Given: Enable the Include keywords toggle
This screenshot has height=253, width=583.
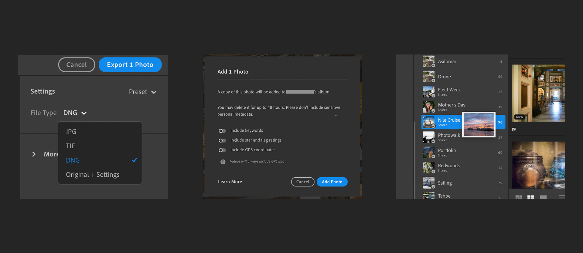Looking at the screenshot, I should coord(222,131).
